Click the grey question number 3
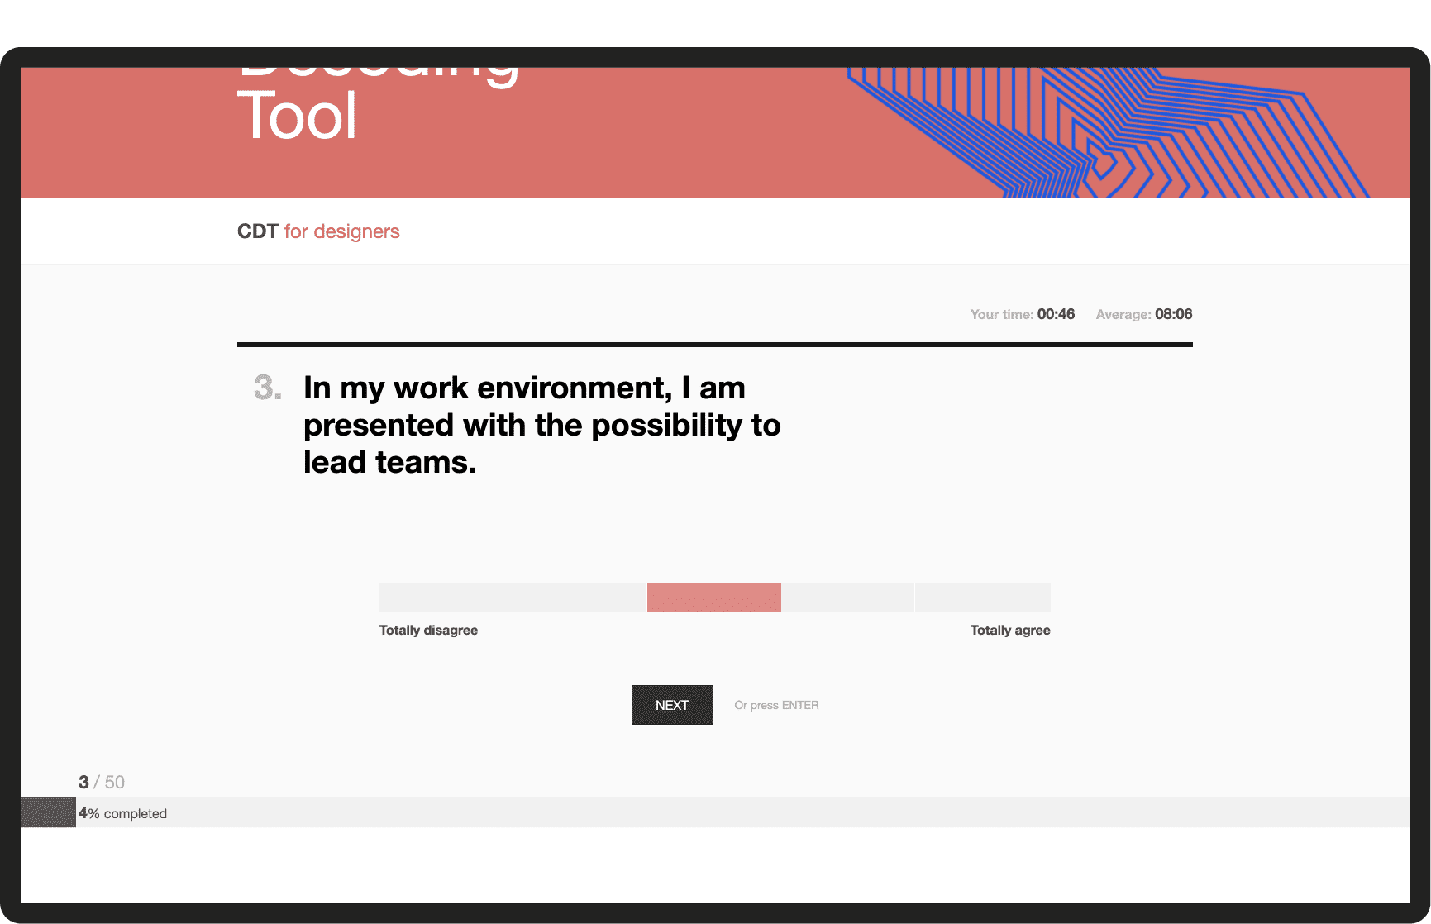Image resolution: width=1431 pixels, height=924 pixels. pyautogui.click(x=267, y=388)
